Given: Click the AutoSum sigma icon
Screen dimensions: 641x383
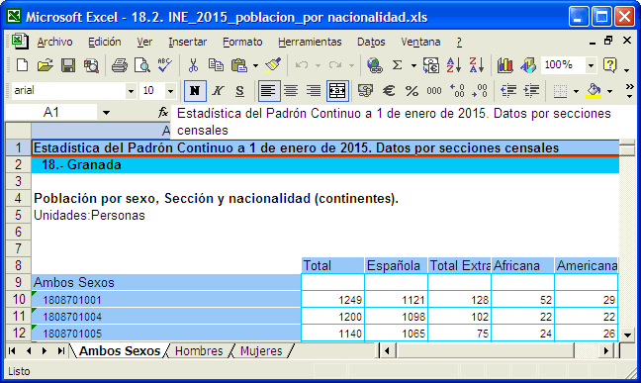Looking at the screenshot, I should coord(397,65).
